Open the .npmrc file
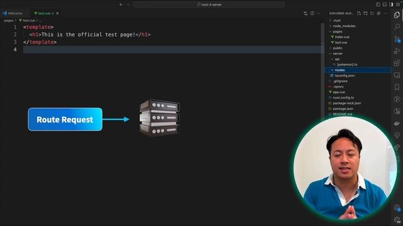 pos(339,87)
